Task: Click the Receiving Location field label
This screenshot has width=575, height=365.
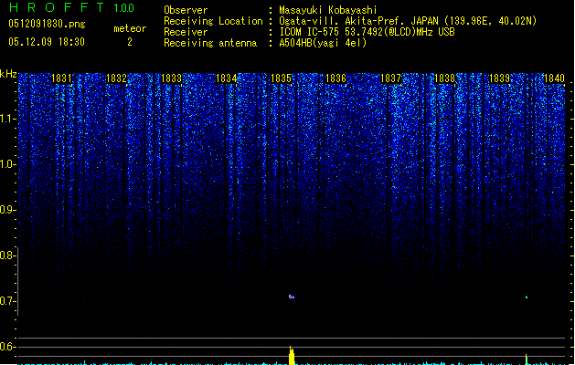Action: click(x=213, y=21)
